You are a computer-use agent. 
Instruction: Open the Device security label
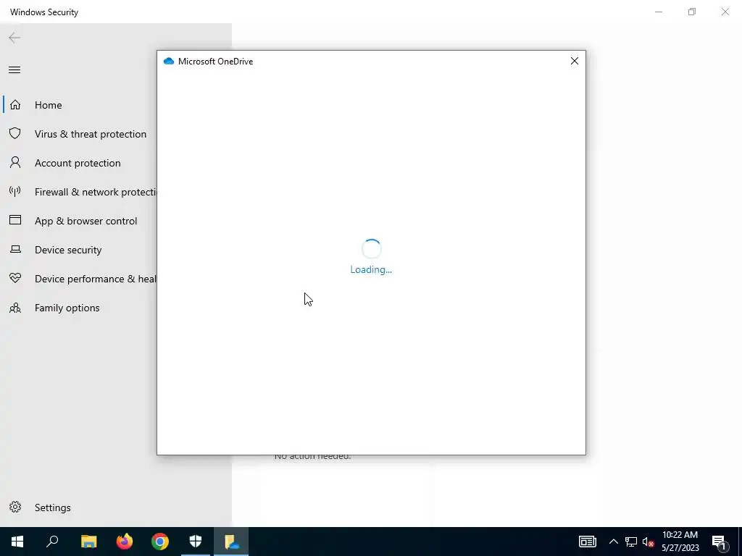pos(68,250)
